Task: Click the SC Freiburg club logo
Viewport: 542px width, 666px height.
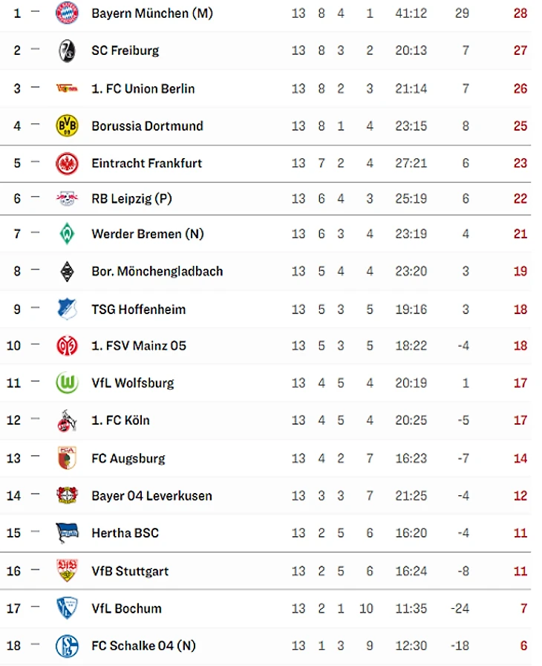Action: [x=67, y=50]
